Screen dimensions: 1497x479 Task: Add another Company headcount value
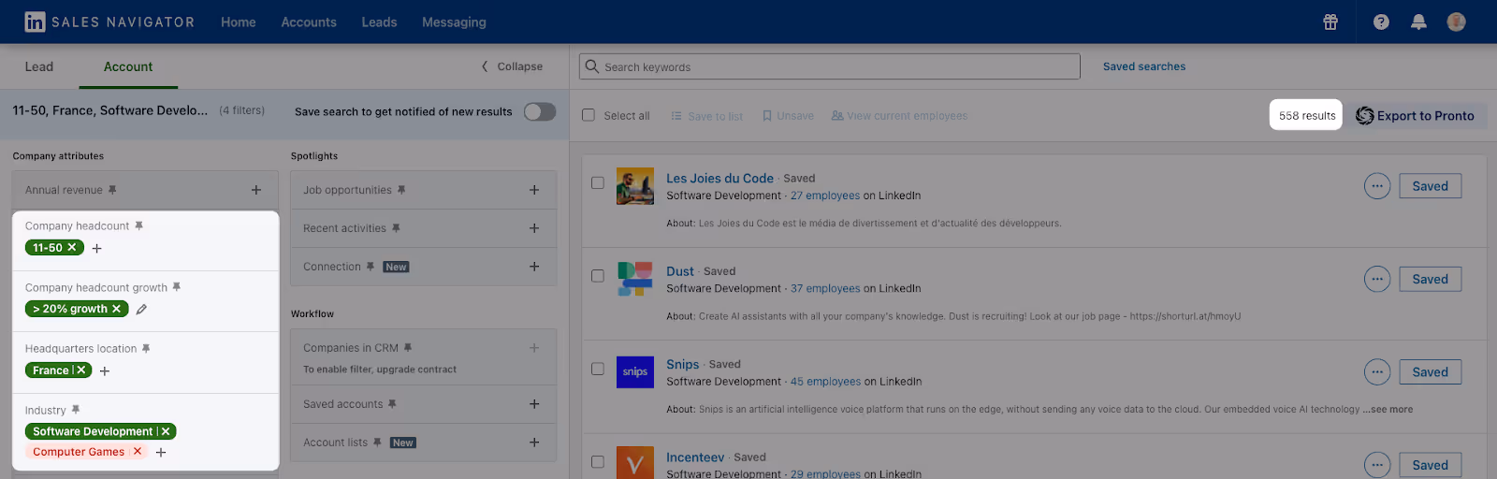click(96, 249)
